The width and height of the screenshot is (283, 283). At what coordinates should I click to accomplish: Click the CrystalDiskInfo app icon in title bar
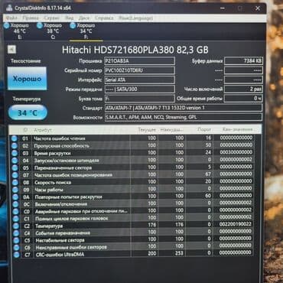coord(9,8)
